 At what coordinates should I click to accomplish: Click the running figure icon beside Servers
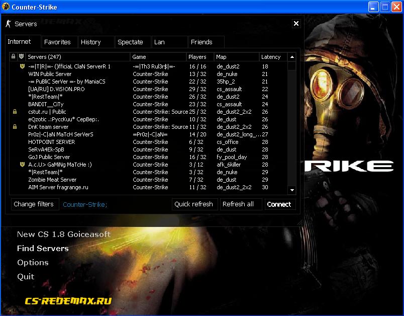point(9,24)
